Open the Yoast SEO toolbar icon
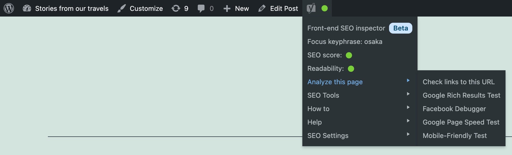512x155 pixels. pyautogui.click(x=311, y=8)
